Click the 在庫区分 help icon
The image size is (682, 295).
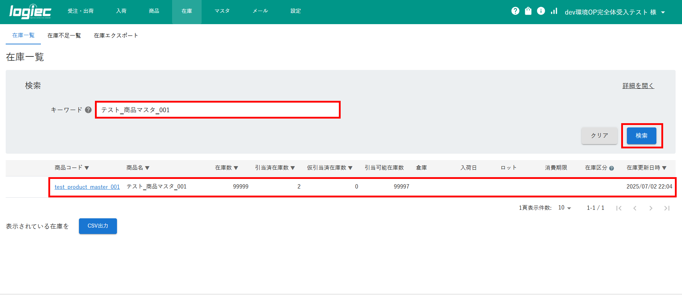[x=611, y=168]
